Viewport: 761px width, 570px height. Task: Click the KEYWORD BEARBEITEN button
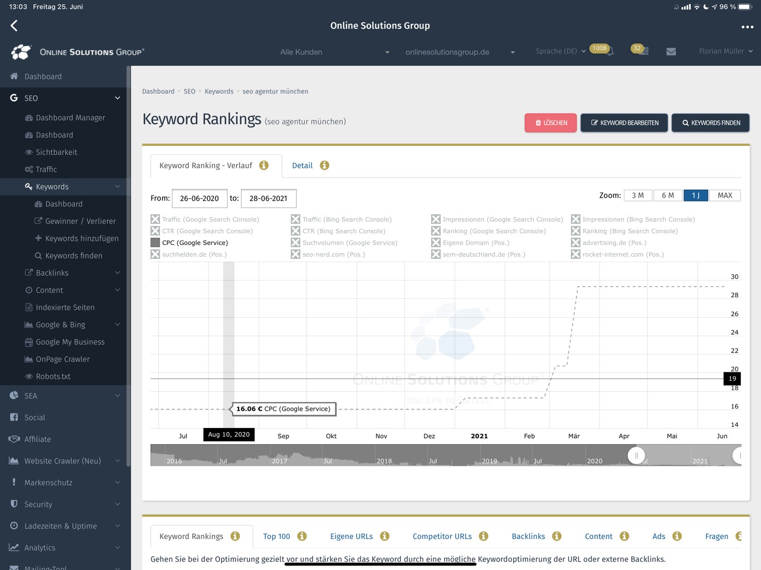pos(624,122)
